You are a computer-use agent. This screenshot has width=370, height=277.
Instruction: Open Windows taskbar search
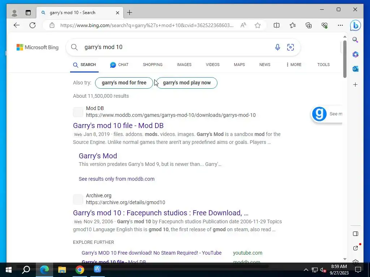click(x=26, y=270)
